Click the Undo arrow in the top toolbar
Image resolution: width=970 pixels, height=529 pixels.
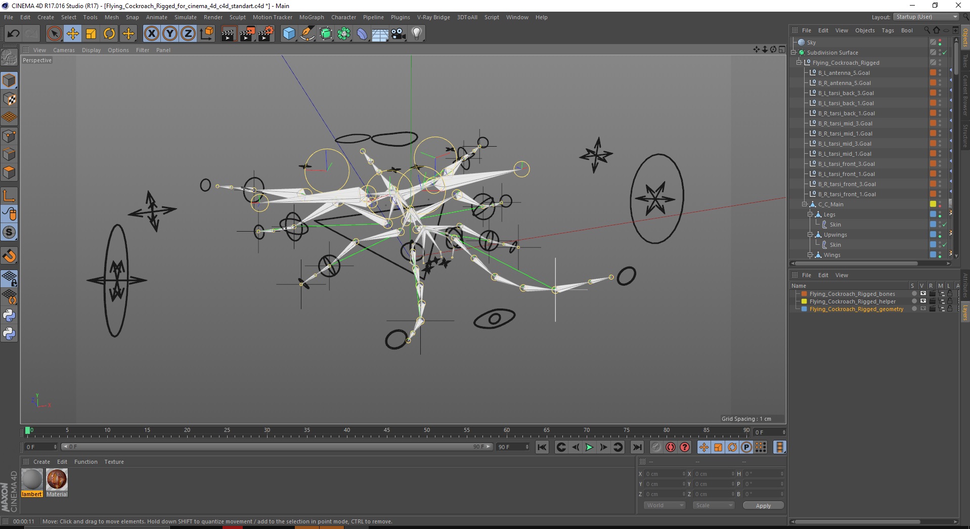tap(14, 34)
